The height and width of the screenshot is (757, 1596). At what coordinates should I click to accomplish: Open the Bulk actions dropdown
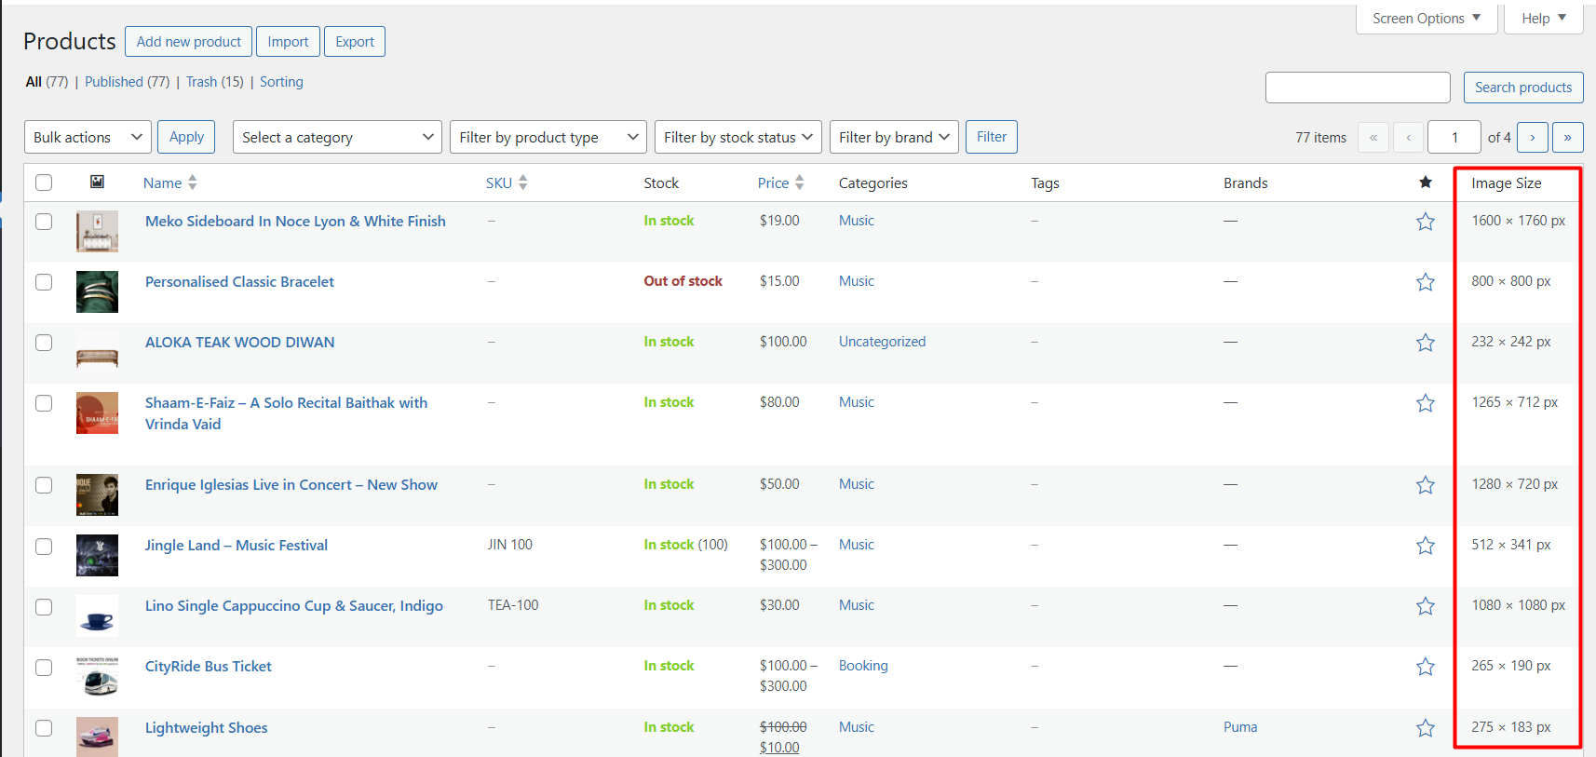[x=88, y=138]
